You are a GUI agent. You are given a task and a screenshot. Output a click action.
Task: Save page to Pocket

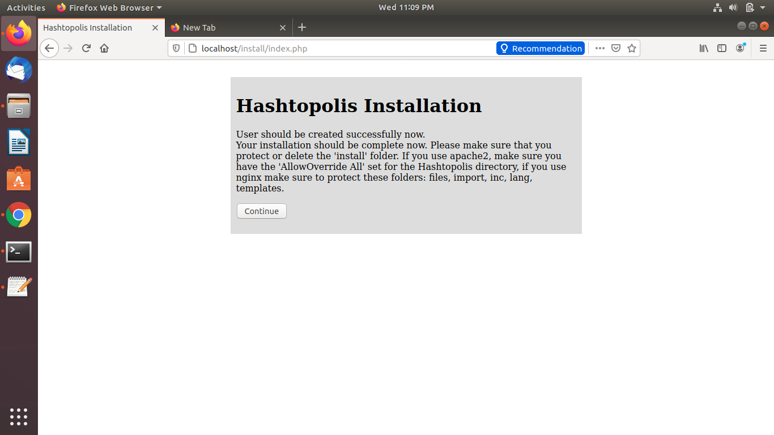(616, 48)
